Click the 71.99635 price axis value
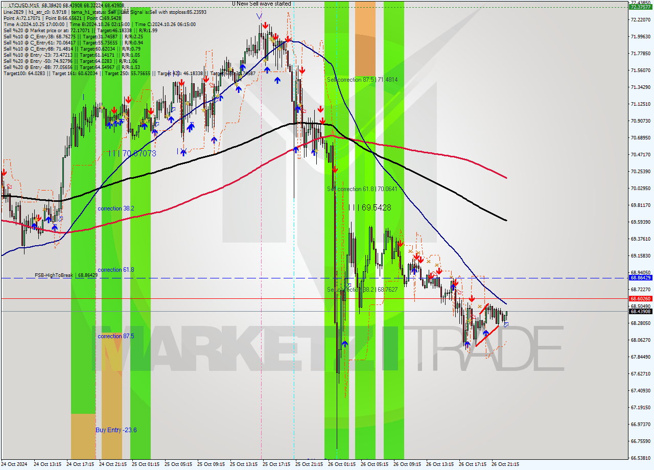The image size is (654, 470). (x=640, y=36)
